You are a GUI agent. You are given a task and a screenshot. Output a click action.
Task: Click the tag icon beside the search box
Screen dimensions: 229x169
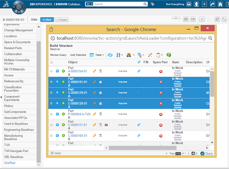[x=153, y=4]
